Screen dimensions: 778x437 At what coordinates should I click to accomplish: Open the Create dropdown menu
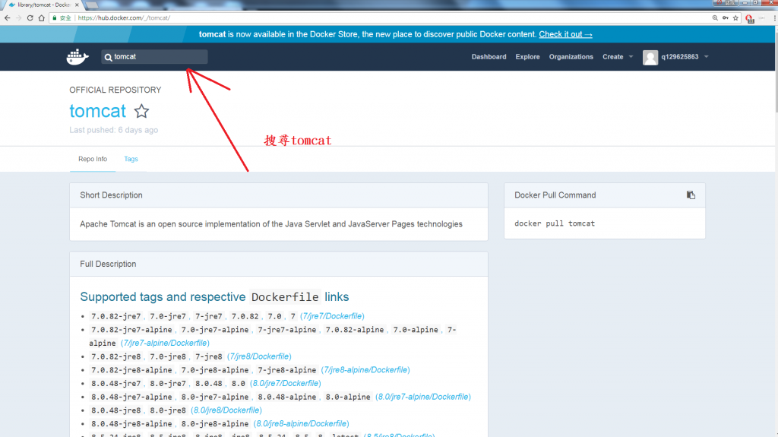coord(618,56)
